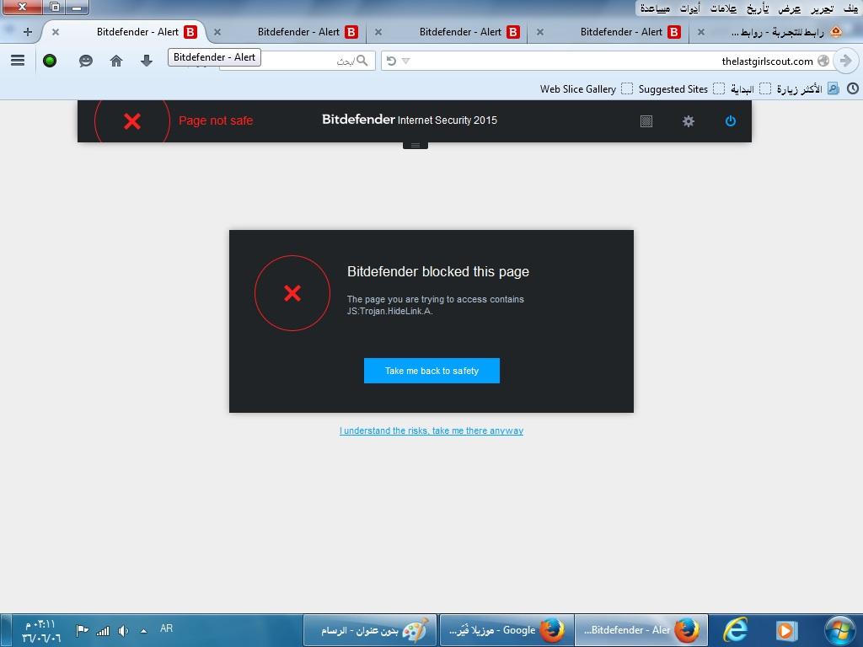The image size is (863, 647).
Task: Expand the Bitdefender toolbar handle
Action: [x=415, y=145]
